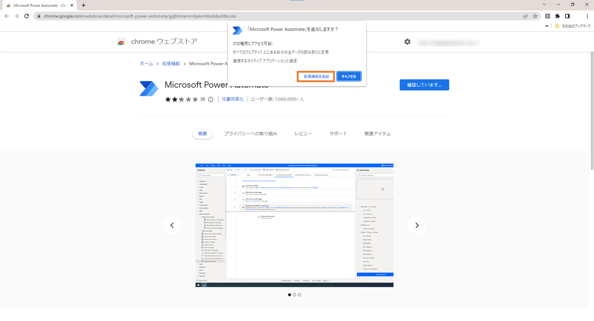Open the extensions puzzle piece icon
Image resolution: width=594 pixels, height=321 pixels.
point(557,16)
